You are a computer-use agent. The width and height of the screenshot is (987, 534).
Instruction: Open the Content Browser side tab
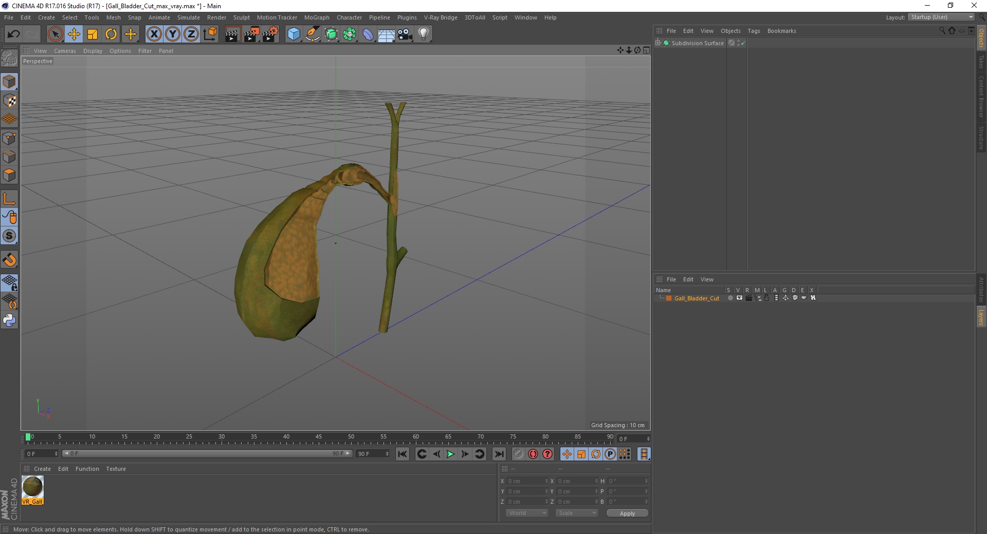pyautogui.click(x=981, y=97)
